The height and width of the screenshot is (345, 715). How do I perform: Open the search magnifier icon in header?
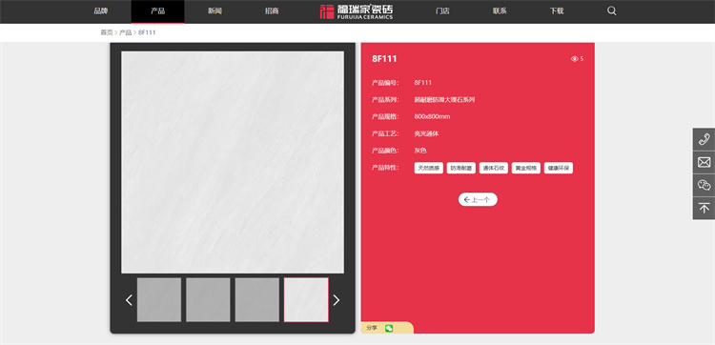click(611, 10)
